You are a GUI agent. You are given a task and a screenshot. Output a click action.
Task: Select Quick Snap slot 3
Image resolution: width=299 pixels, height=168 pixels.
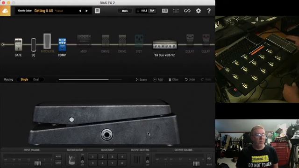[112, 157]
